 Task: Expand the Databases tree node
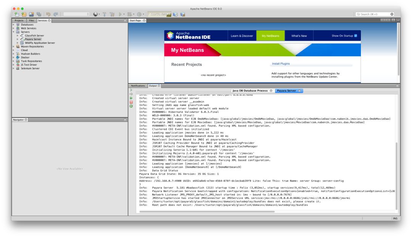[x=14, y=24]
